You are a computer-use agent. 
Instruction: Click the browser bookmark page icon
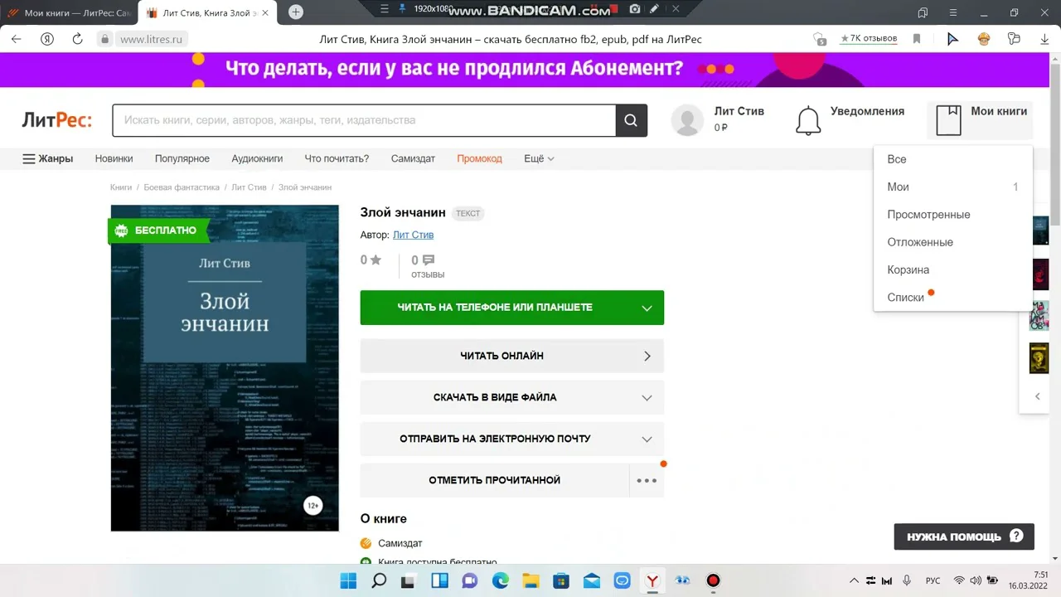click(917, 39)
